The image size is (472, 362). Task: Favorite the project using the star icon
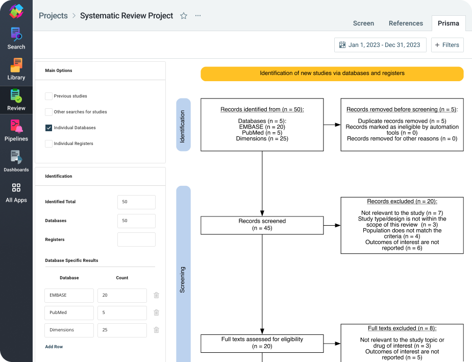183,16
